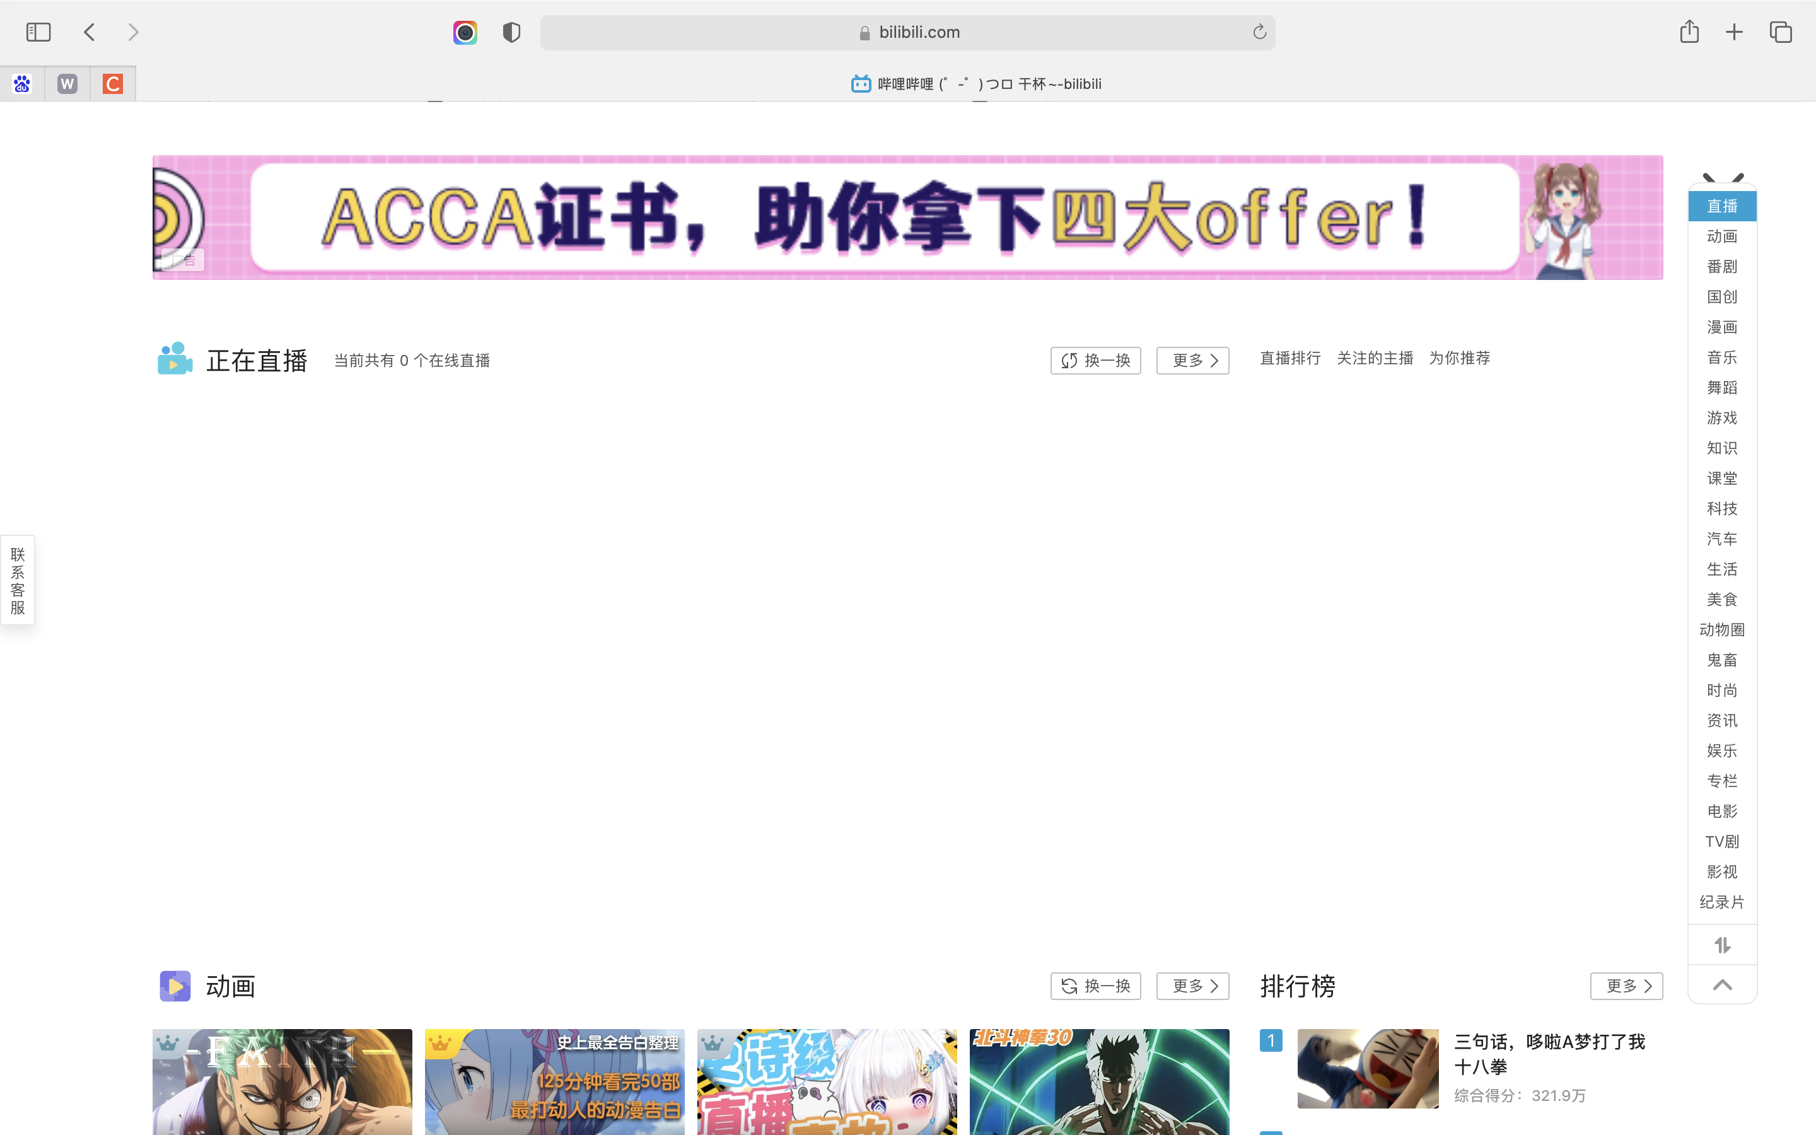Jump to 科技 in side navigation
This screenshot has width=1816, height=1135.
pos(1722,509)
